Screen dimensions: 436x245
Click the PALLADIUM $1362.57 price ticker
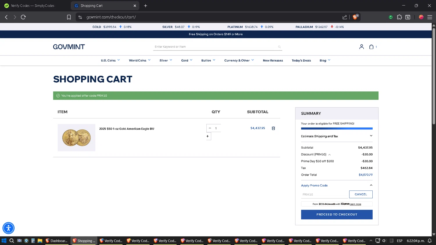[320, 27]
